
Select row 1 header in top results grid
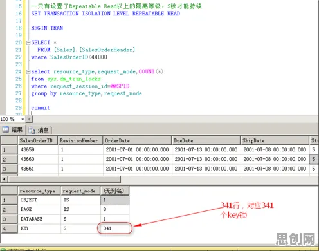pyautogui.click(x=9, y=150)
